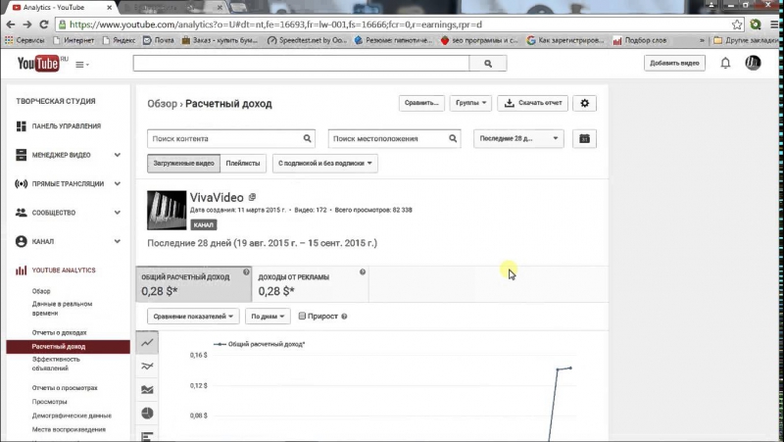
Task: Click VivaVideo channel thumbnail
Action: pos(167,210)
